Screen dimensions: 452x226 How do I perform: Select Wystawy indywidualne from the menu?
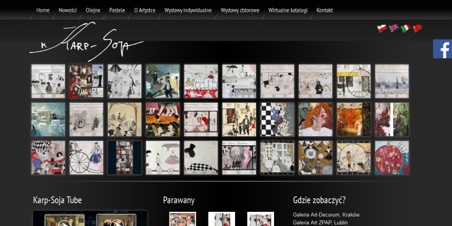point(189,10)
